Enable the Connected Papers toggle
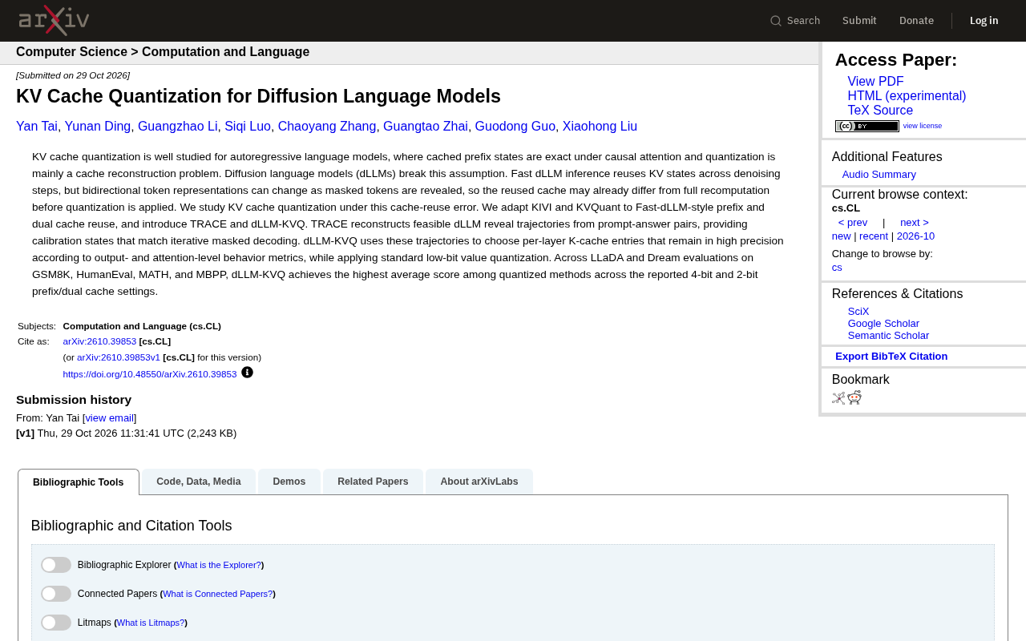This screenshot has width=1026, height=641. click(56, 594)
